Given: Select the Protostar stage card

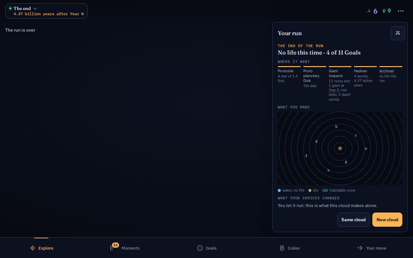Looking at the screenshot, I should 289,74.
